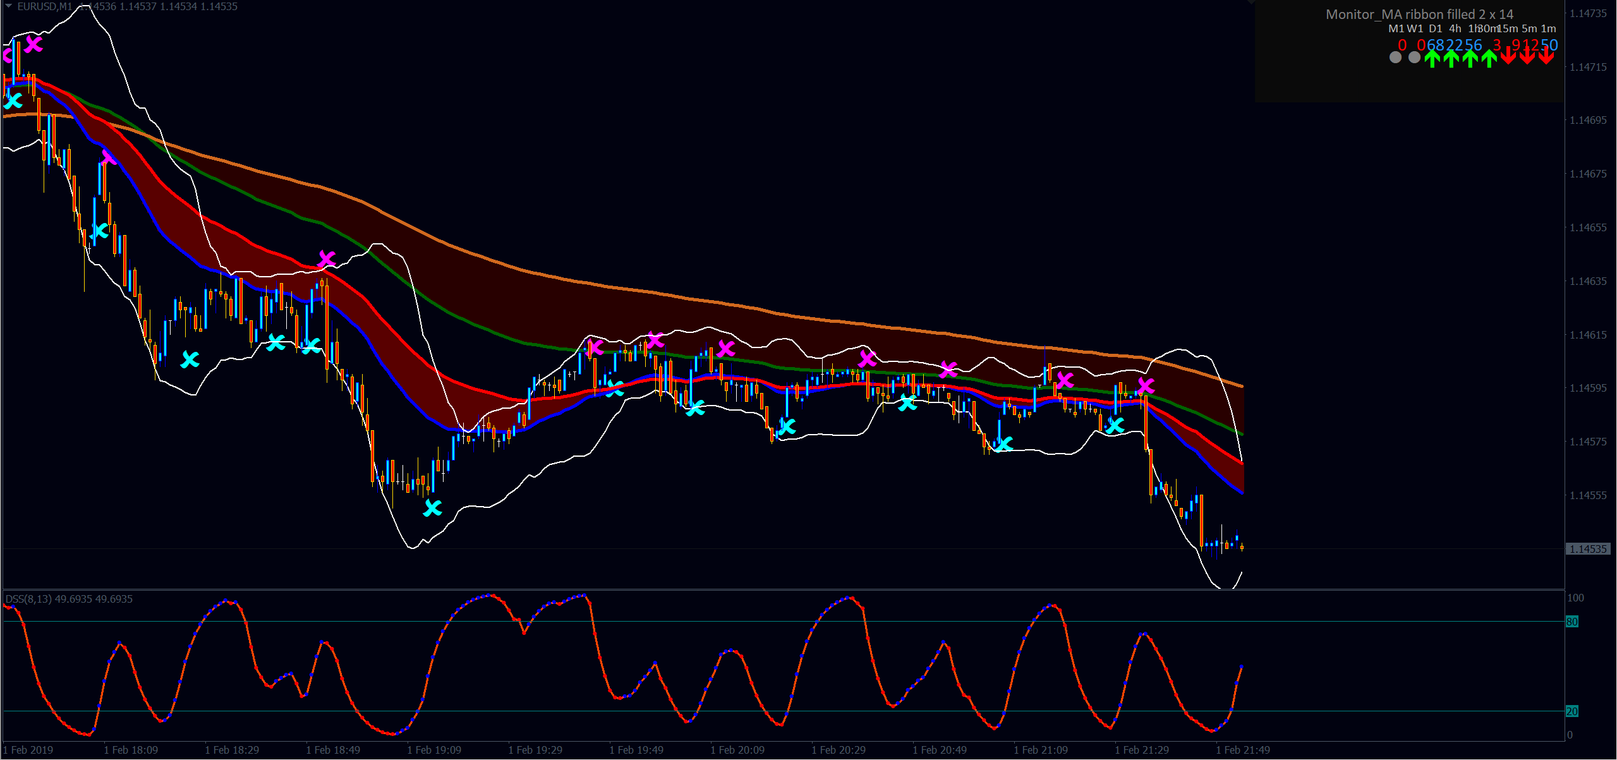Click the last green up arrow before red arrows
The image size is (1617, 760).
(1489, 58)
